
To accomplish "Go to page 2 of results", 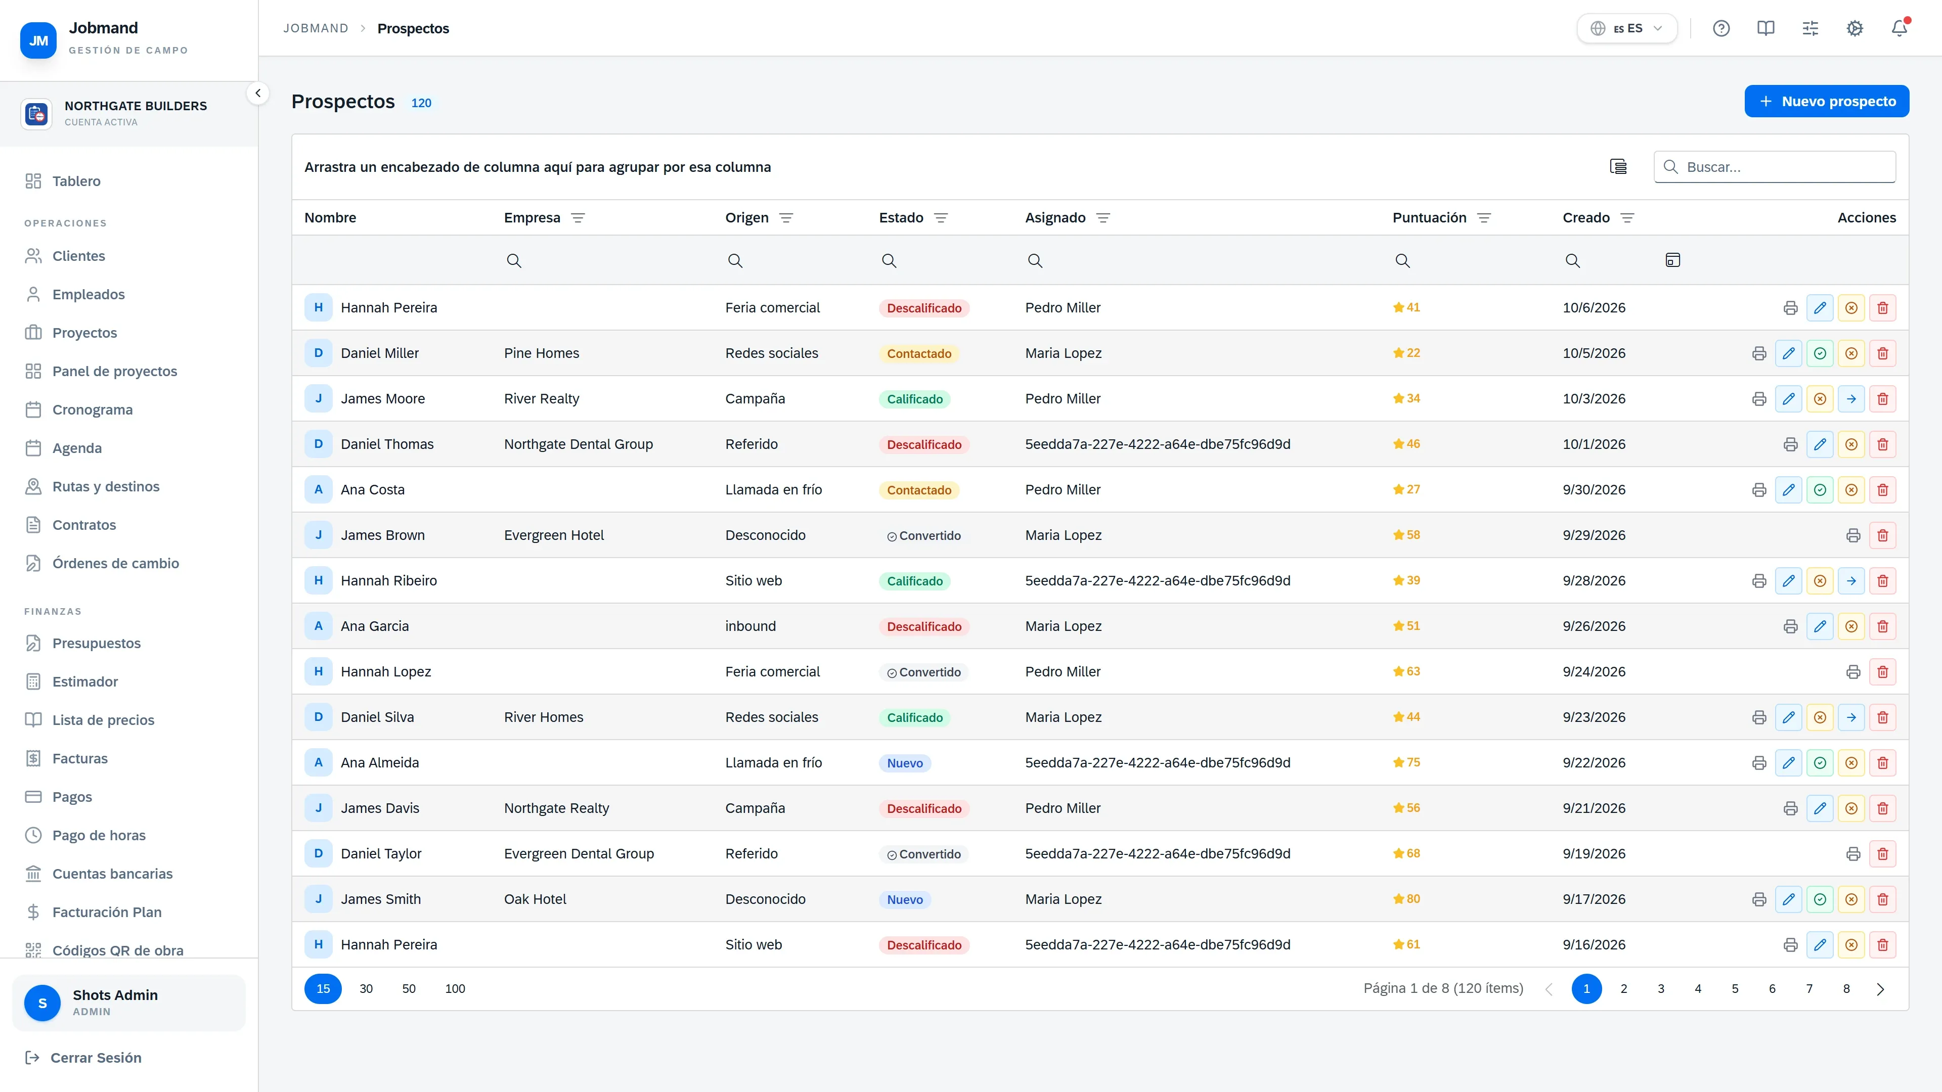I will click(1624, 989).
